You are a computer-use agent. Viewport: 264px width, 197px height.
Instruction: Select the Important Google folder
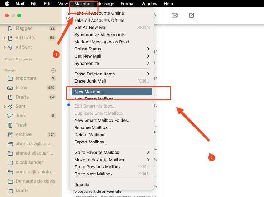pos(27,78)
